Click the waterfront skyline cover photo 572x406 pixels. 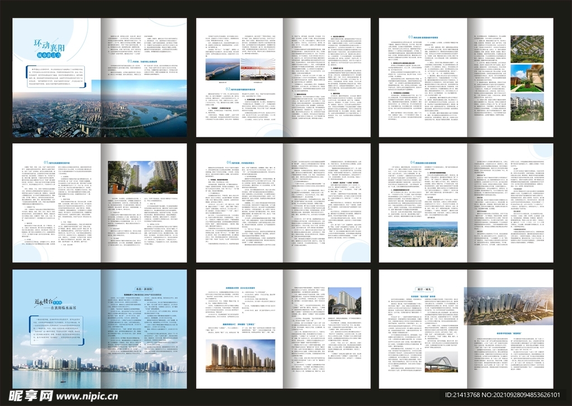click(x=99, y=363)
